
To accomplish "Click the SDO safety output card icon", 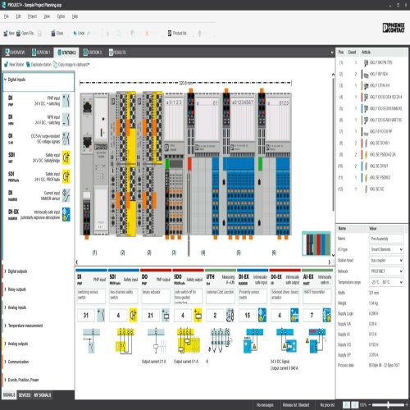I will pos(198,315).
